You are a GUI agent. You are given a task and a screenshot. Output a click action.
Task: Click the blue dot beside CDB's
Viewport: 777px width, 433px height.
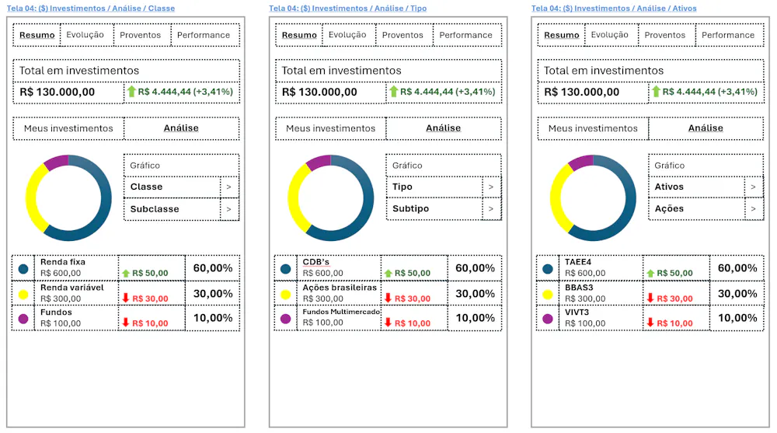point(285,269)
